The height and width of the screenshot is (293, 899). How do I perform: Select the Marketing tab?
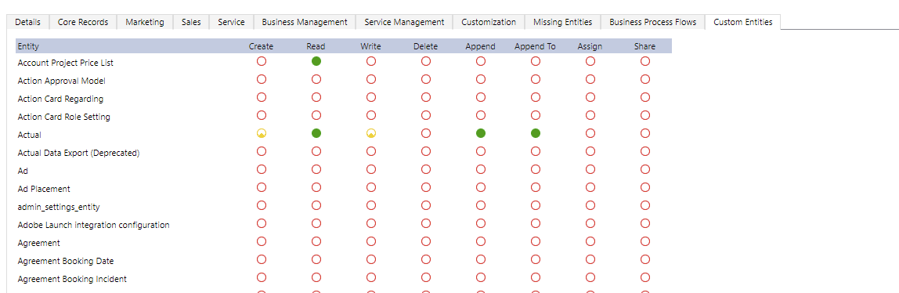pos(145,22)
